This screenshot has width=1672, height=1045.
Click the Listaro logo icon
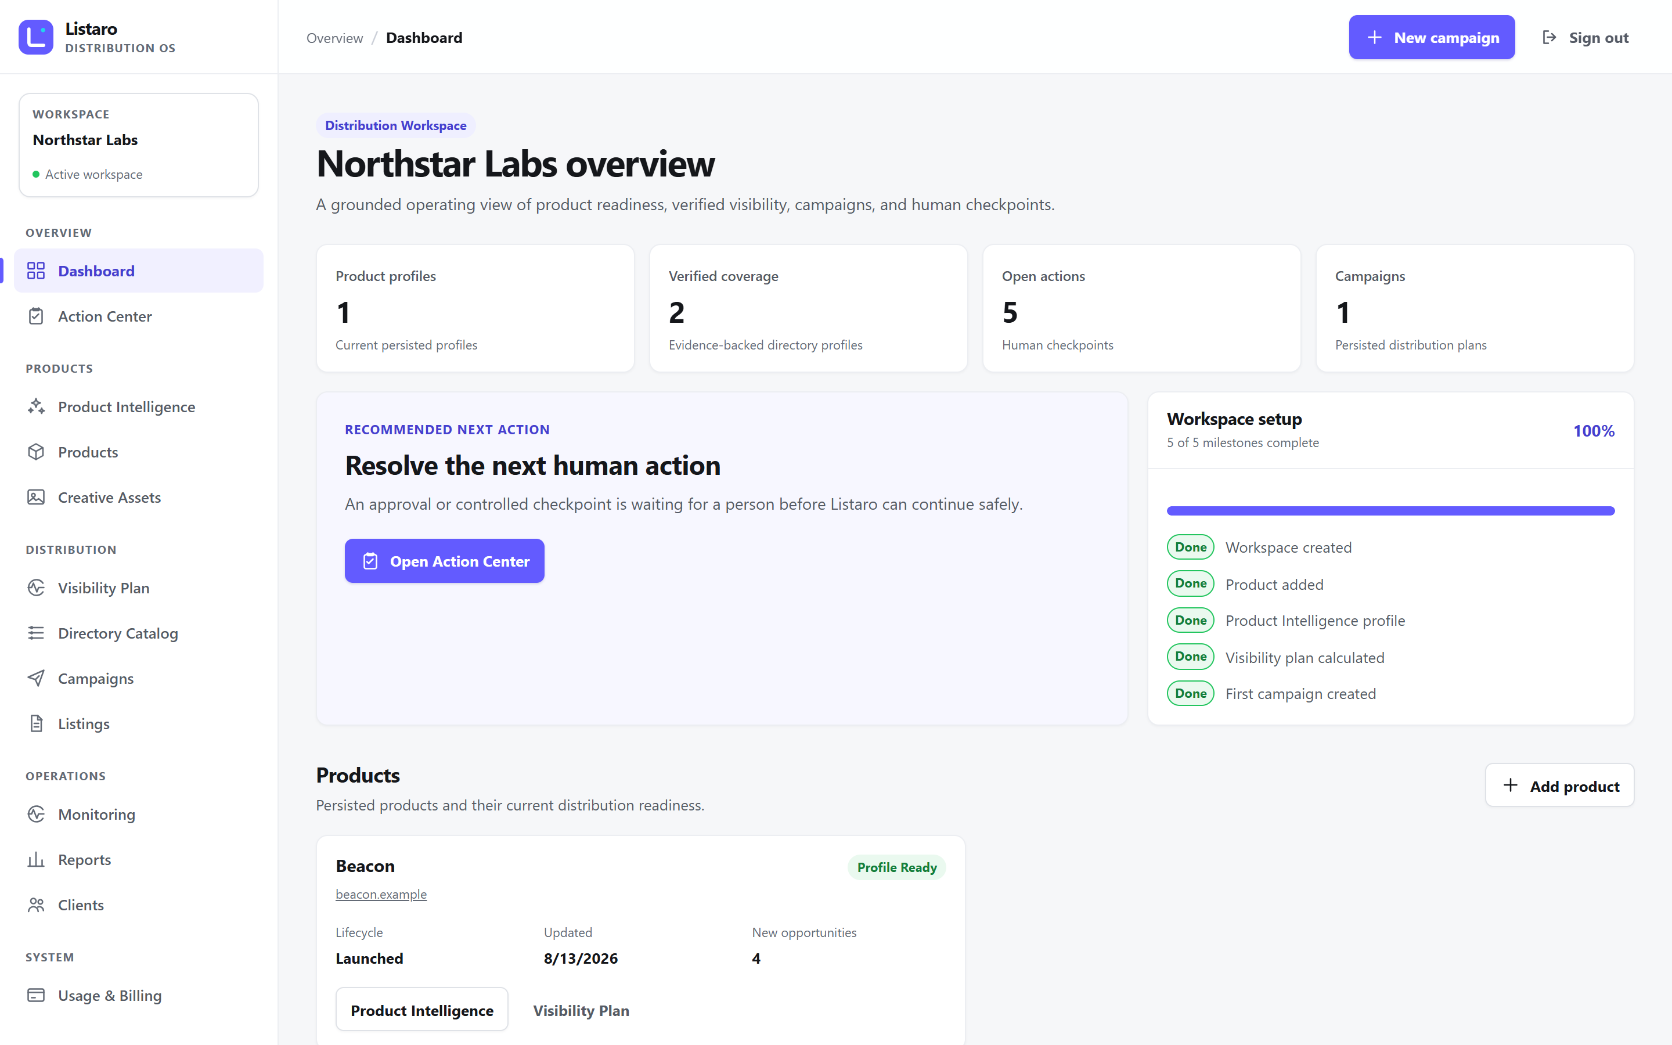click(x=36, y=37)
